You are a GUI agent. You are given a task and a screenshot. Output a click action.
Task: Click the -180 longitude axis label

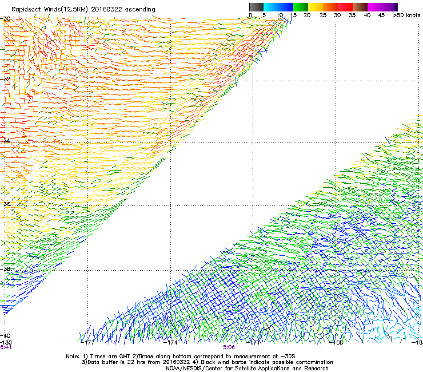[6, 342]
